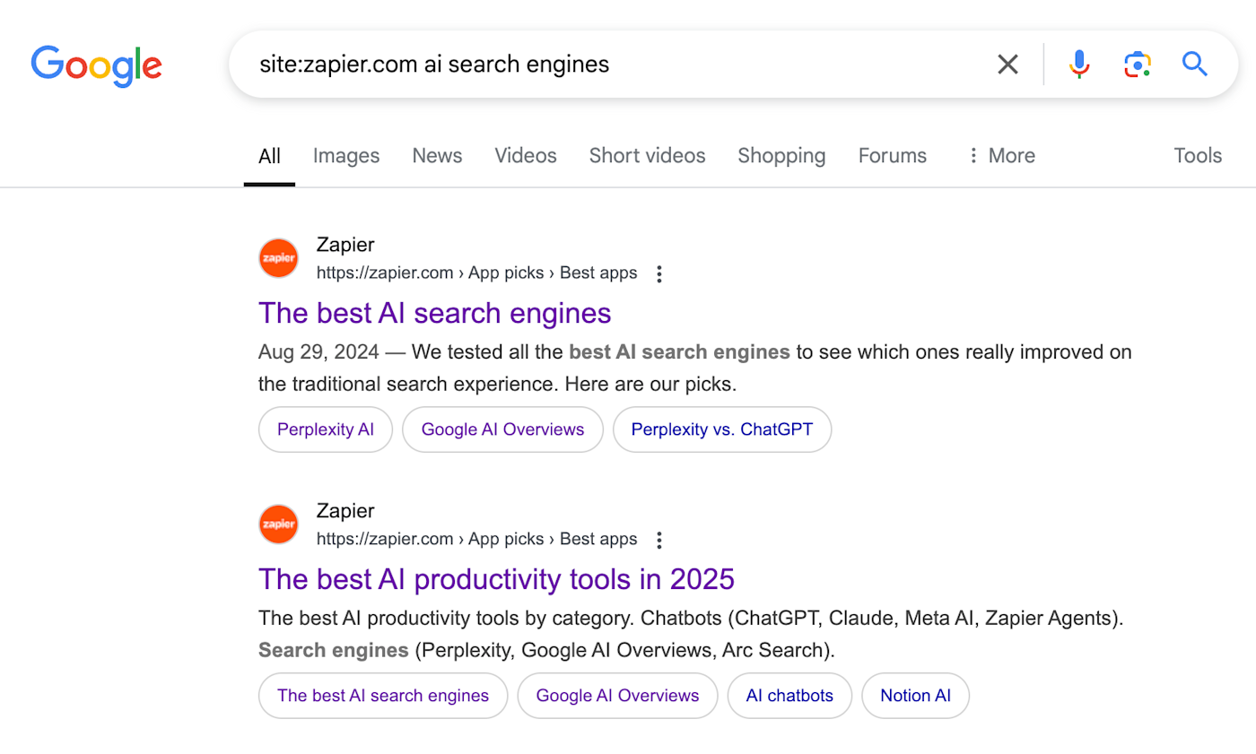Open the Shopping tab
Image resolution: width=1256 pixels, height=754 pixels.
[x=781, y=155]
